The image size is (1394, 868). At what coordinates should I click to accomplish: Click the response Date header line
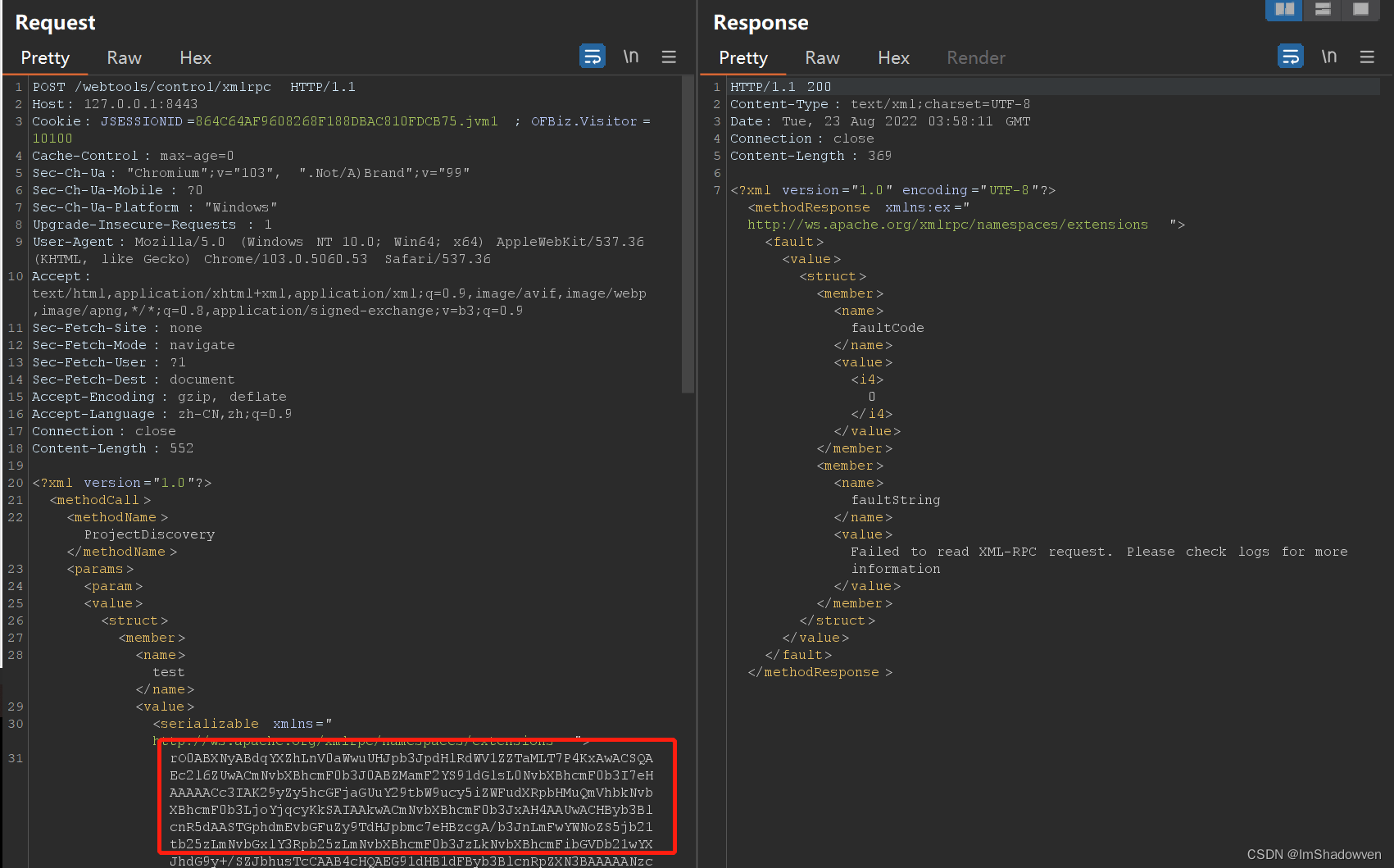tap(880, 121)
